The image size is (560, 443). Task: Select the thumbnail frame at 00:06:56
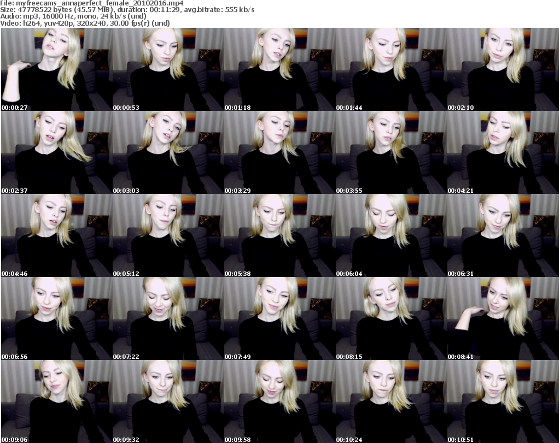click(57, 318)
